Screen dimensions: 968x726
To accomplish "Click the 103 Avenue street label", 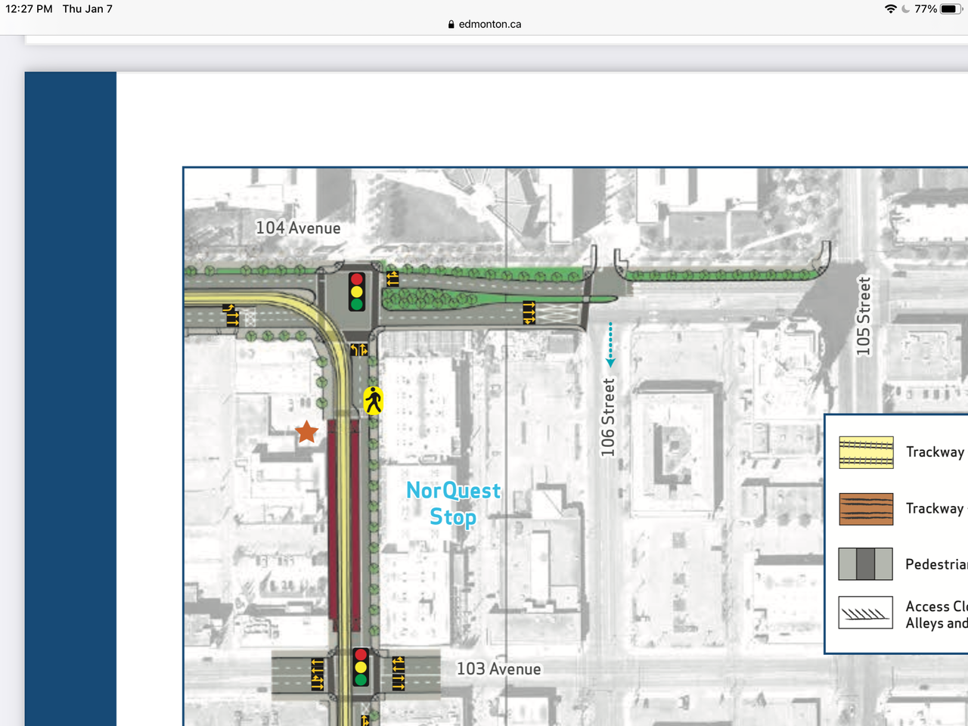I will (498, 669).
